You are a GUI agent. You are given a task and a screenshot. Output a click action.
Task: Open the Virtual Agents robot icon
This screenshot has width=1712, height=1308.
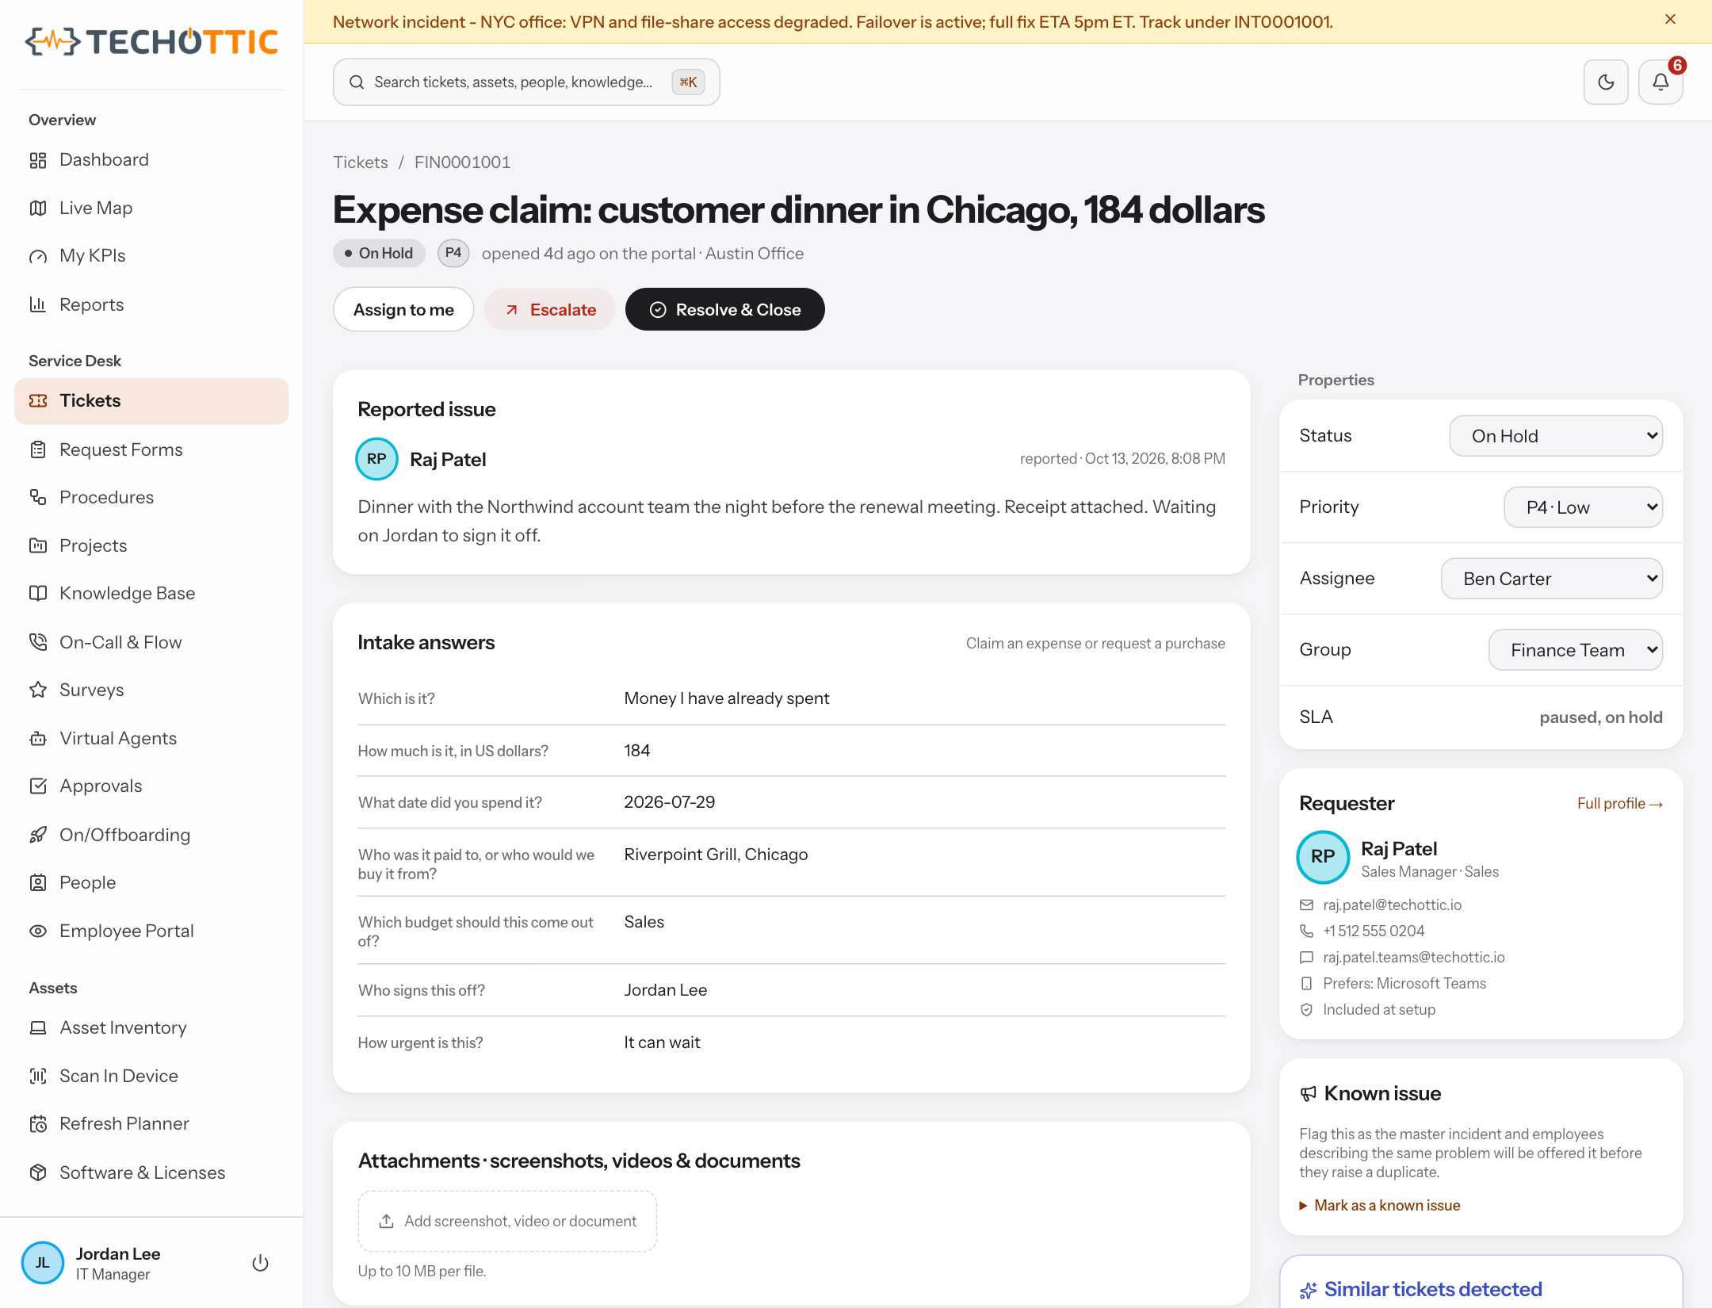(38, 738)
